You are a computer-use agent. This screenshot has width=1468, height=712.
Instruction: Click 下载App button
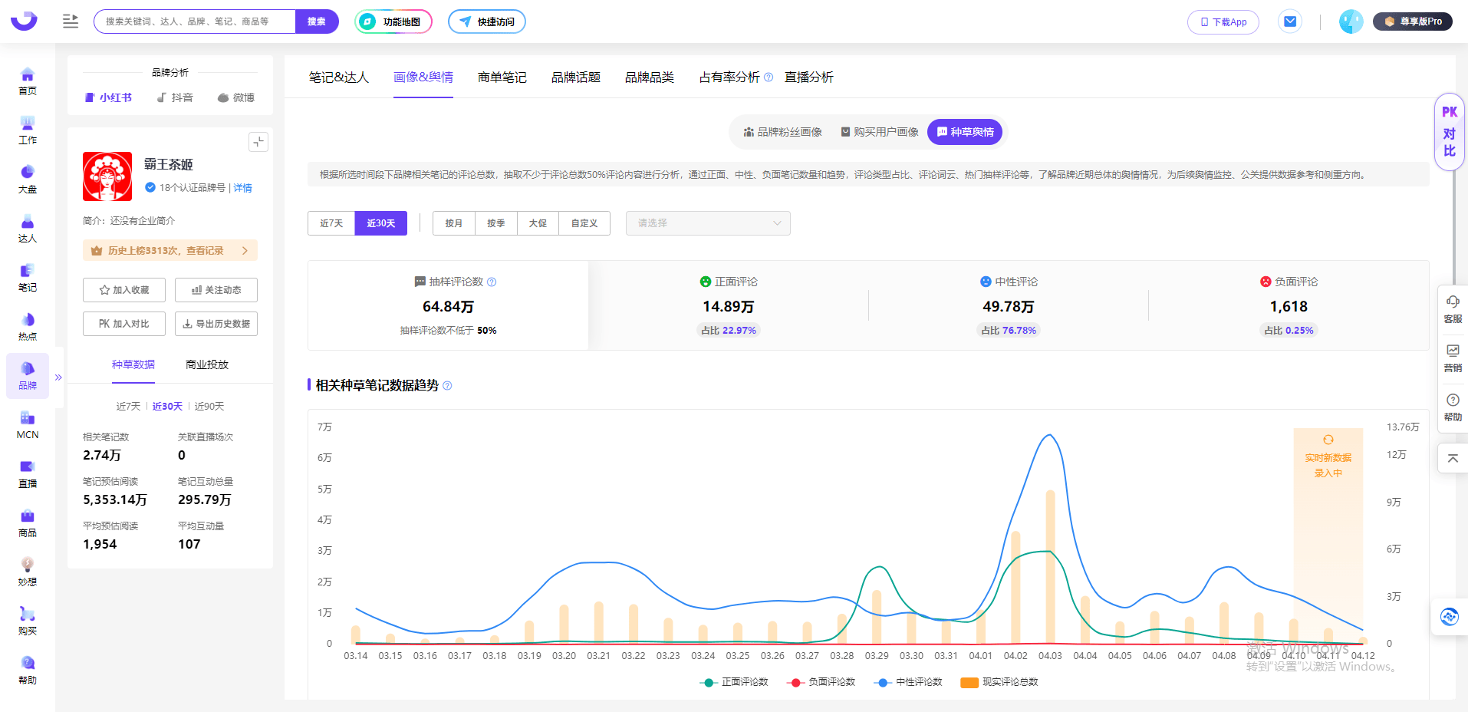1223,22
